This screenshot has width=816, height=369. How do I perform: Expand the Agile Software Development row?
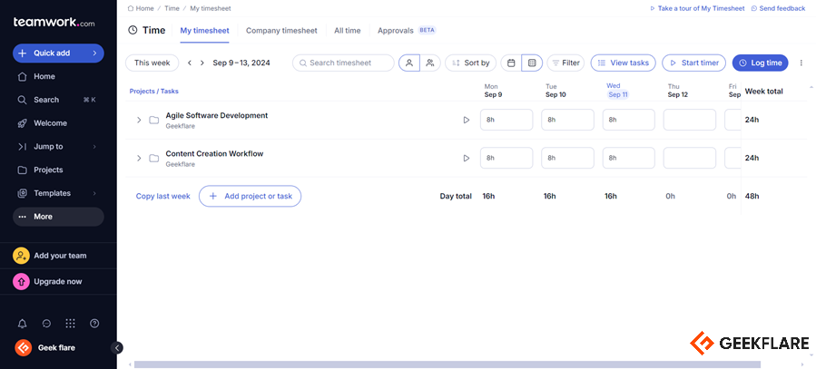tap(139, 120)
